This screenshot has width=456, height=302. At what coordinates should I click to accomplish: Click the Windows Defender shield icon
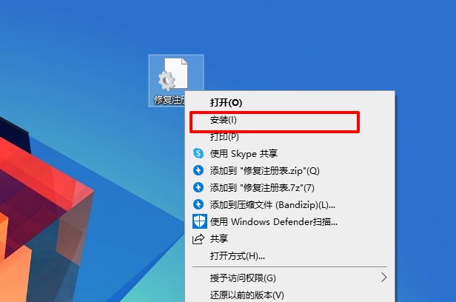coord(200,221)
